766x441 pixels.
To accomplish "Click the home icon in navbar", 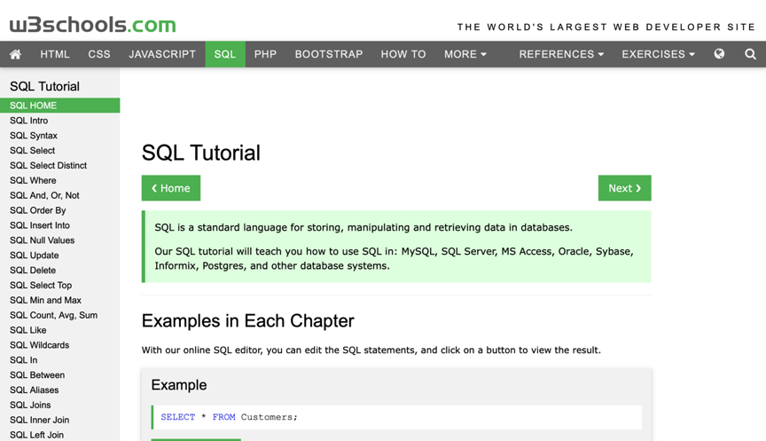I will pyautogui.click(x=15, y=54).
